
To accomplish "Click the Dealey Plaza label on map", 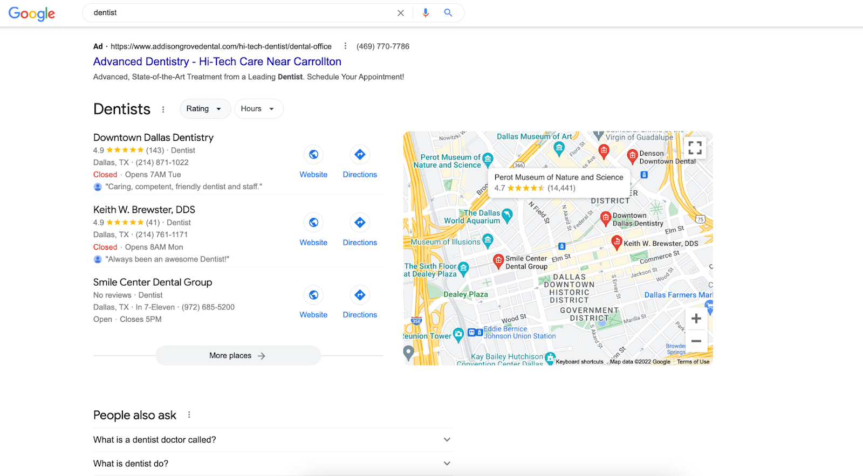I will click(465, 294).
